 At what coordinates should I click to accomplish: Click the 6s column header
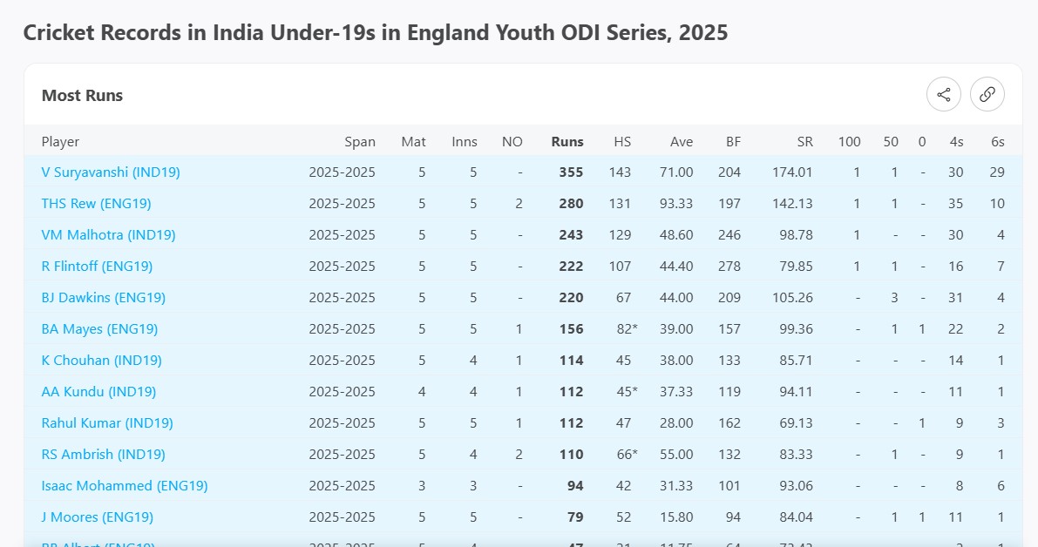pyautogui.click(x=997, y=142)
